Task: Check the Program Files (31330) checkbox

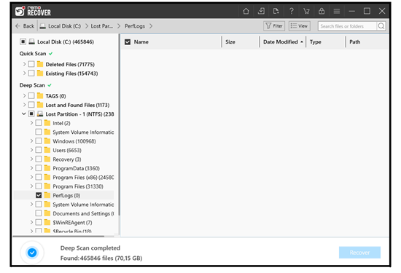Action: (x=39, y=186)
